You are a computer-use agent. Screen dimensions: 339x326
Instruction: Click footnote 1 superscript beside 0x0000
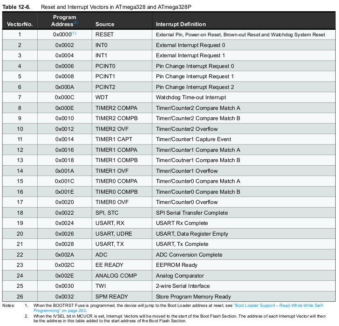[74, 34]
